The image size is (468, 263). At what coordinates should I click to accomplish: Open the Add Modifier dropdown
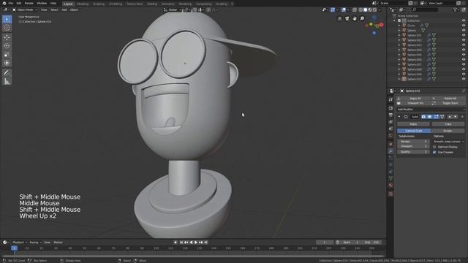pyautogui.click(x=431, y=110)
